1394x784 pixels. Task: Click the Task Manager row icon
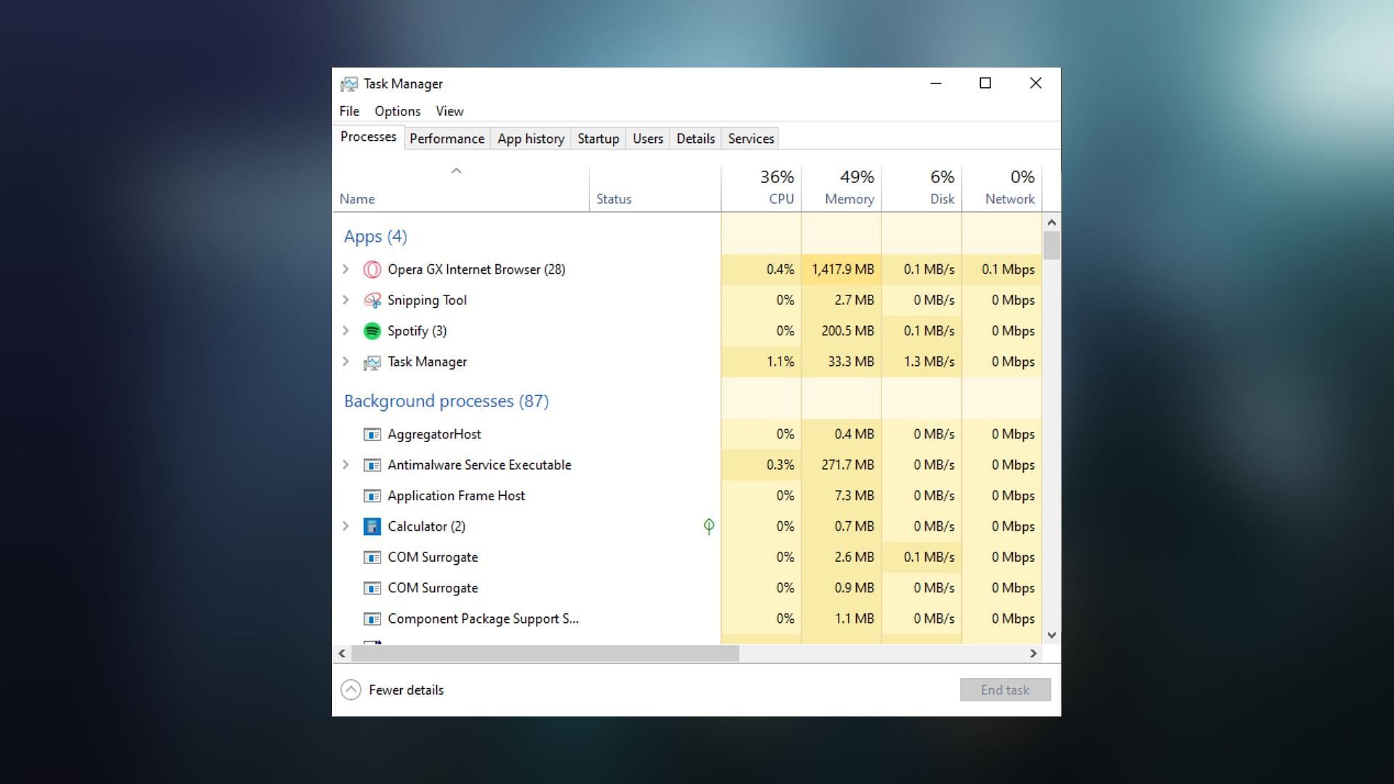372,362
